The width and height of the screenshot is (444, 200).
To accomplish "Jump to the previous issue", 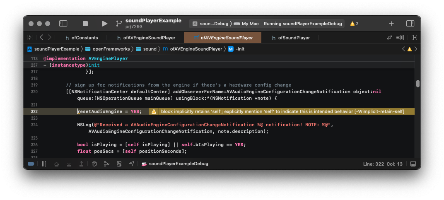I will pyautogui.click(x=403, y=49).
